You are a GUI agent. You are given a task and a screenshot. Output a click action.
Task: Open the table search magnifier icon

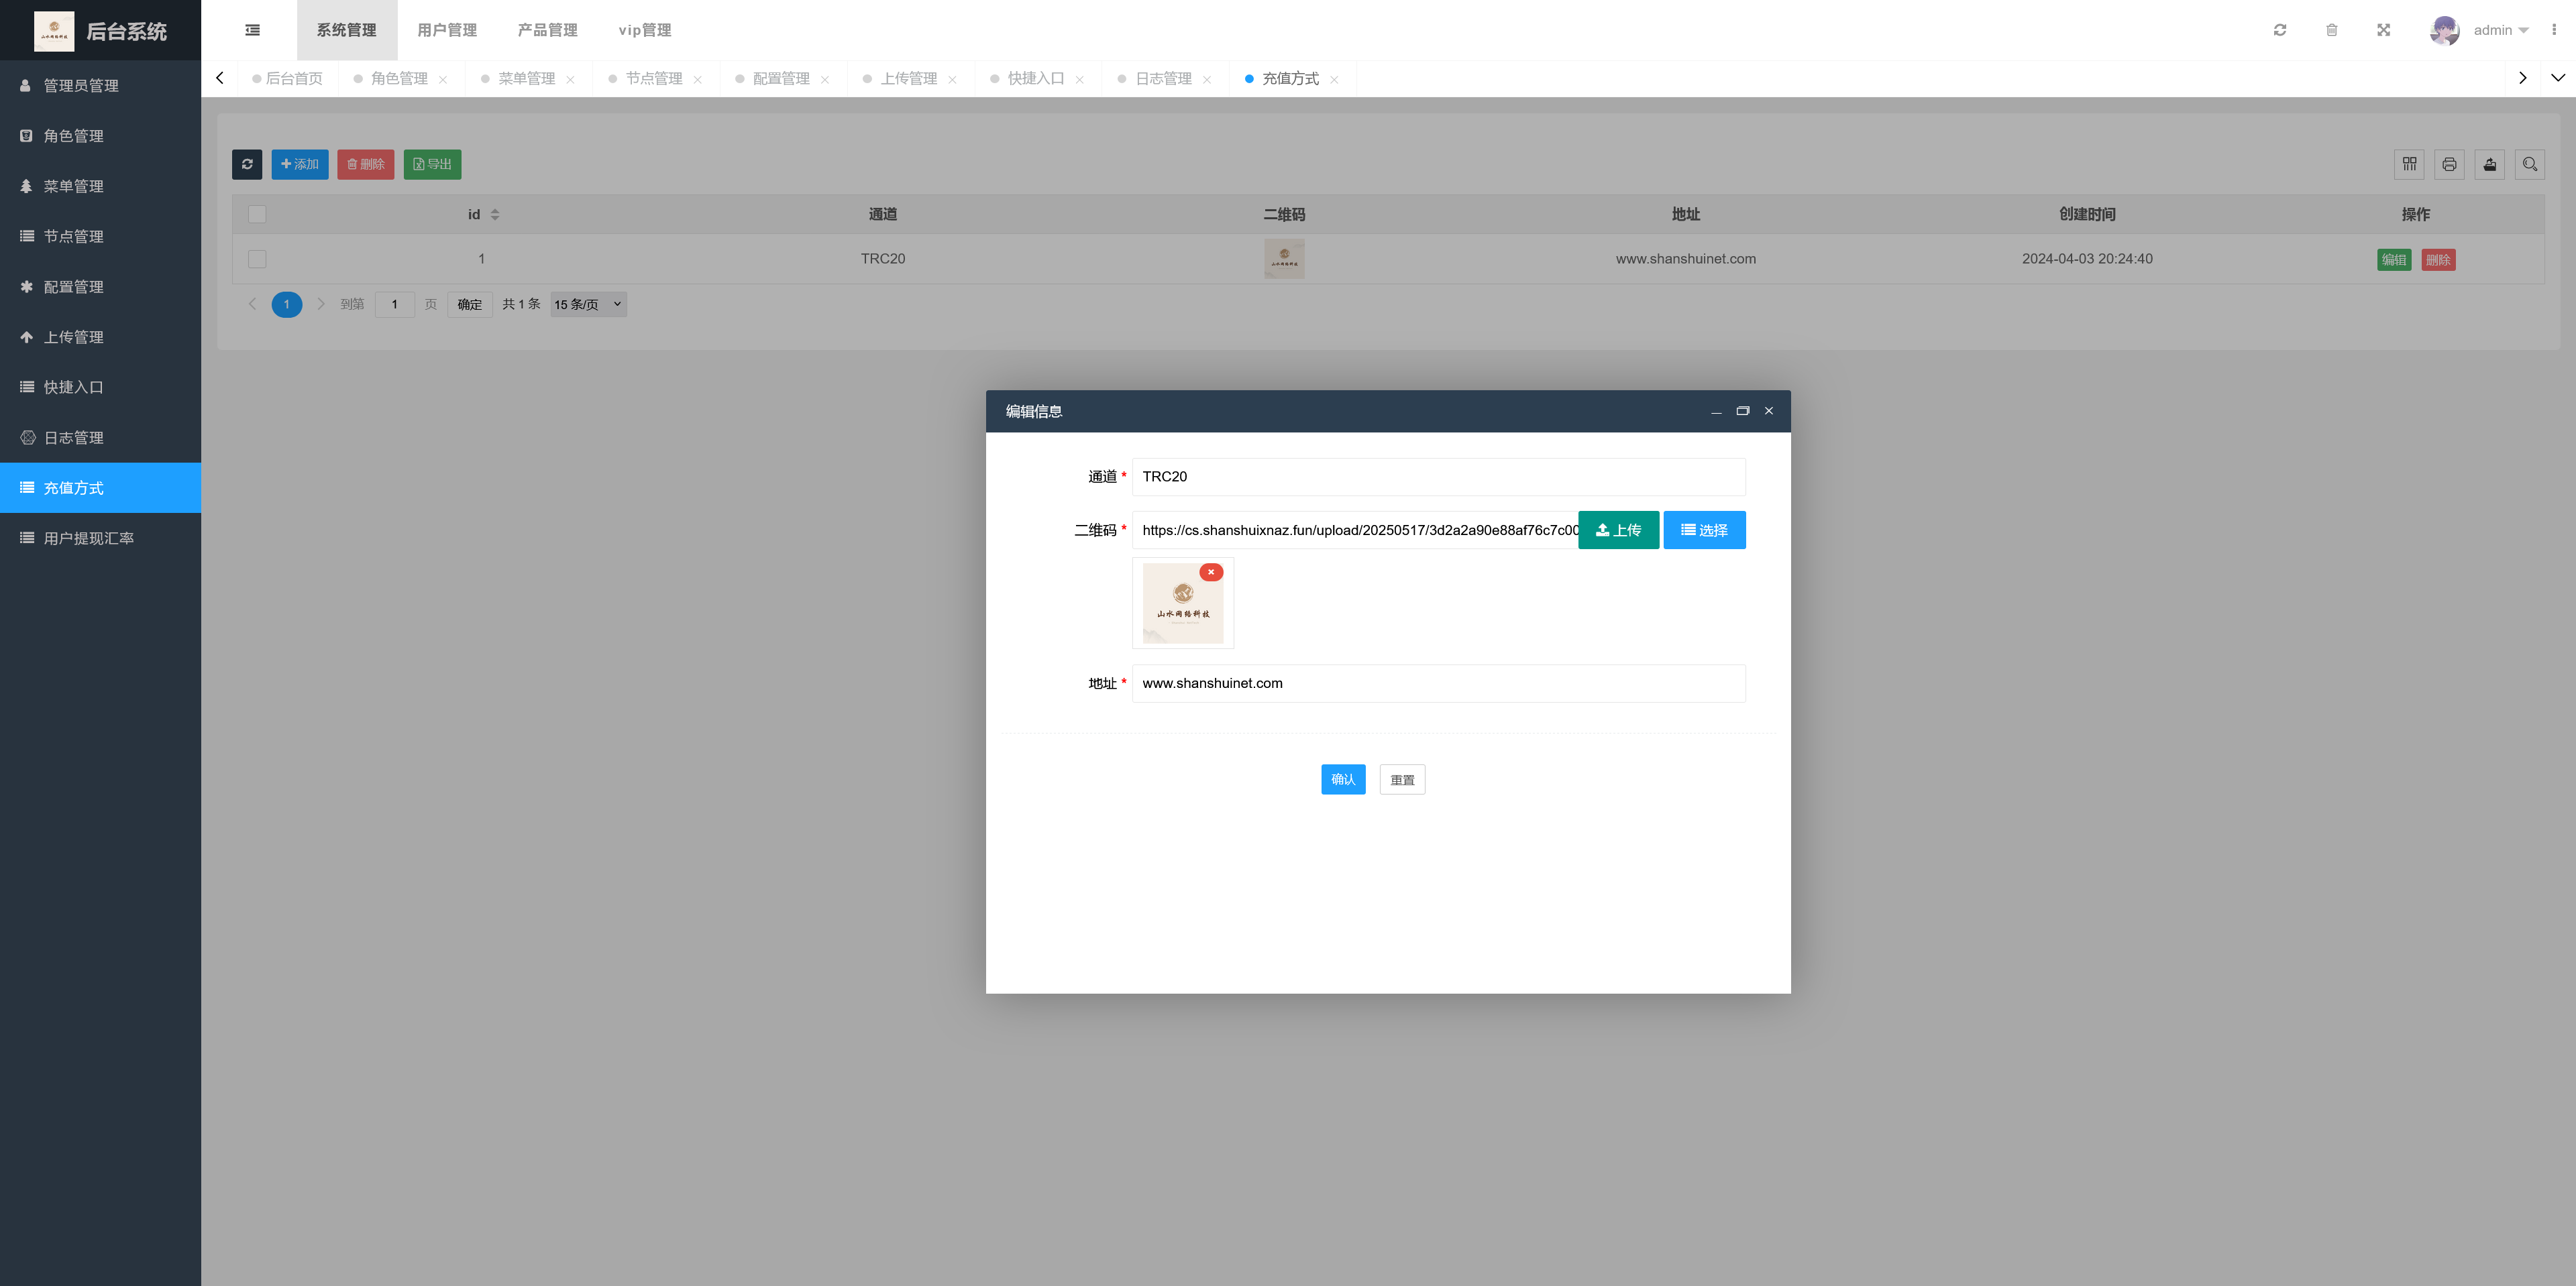click(2529, 164)
